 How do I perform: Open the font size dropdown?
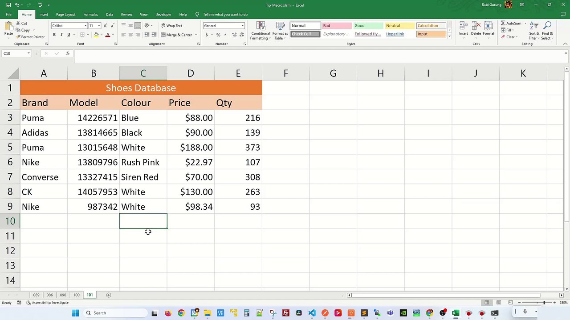click(99, 26)
